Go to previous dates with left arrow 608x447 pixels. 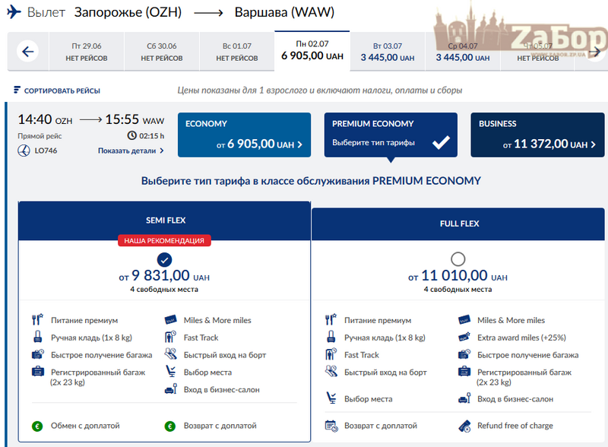(28, 52)
